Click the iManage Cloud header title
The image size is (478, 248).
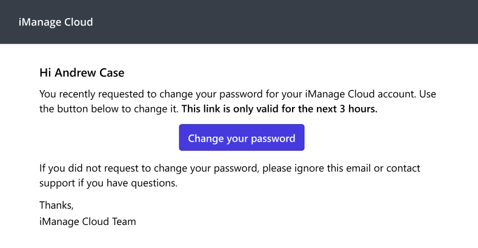tap(56, 22)
